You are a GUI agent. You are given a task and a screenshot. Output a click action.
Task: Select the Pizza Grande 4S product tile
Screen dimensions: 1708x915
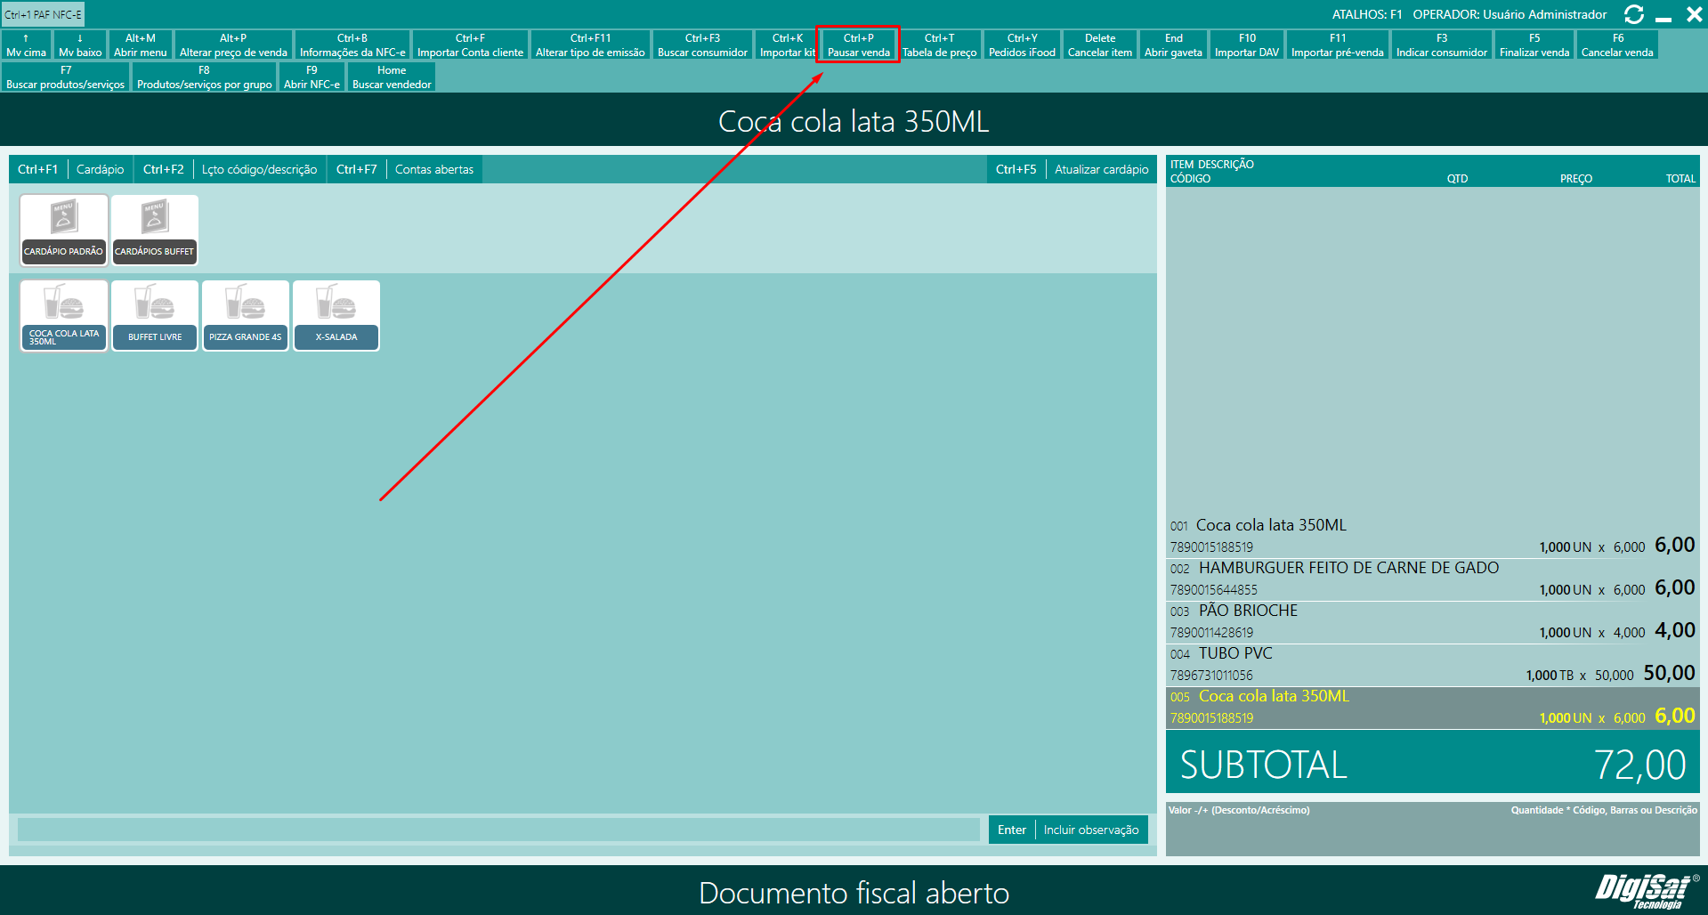246,315
